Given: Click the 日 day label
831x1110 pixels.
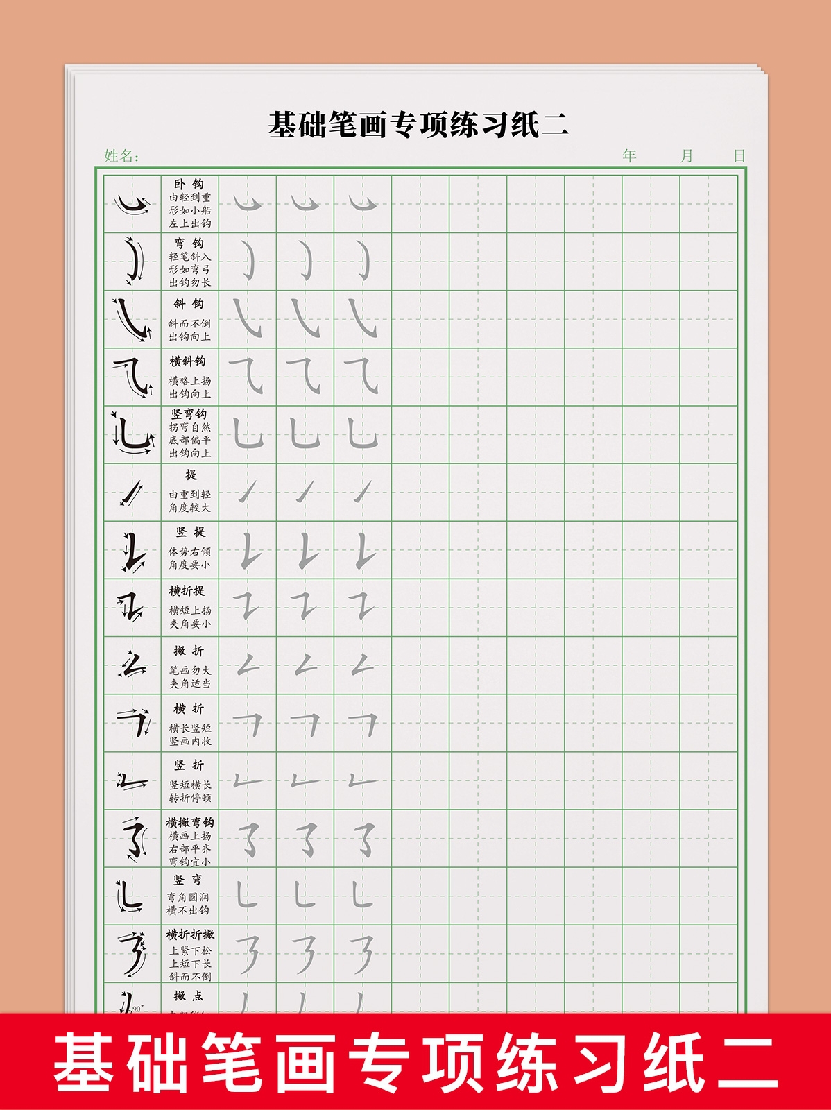Looking at the screenshot, I should click(x=739, y=155).
